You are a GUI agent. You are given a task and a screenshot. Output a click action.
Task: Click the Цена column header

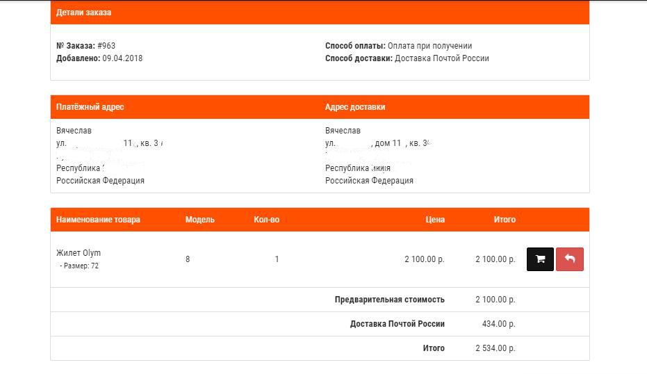point(435,220)
